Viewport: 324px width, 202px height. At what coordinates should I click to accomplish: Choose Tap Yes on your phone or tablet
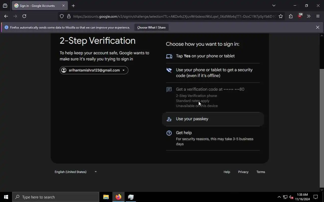click(x=213, y=56)
